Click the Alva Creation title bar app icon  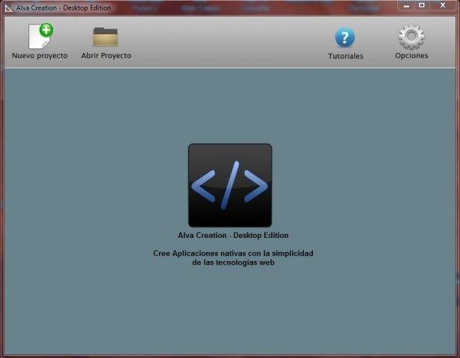click(x=9, y=8)
